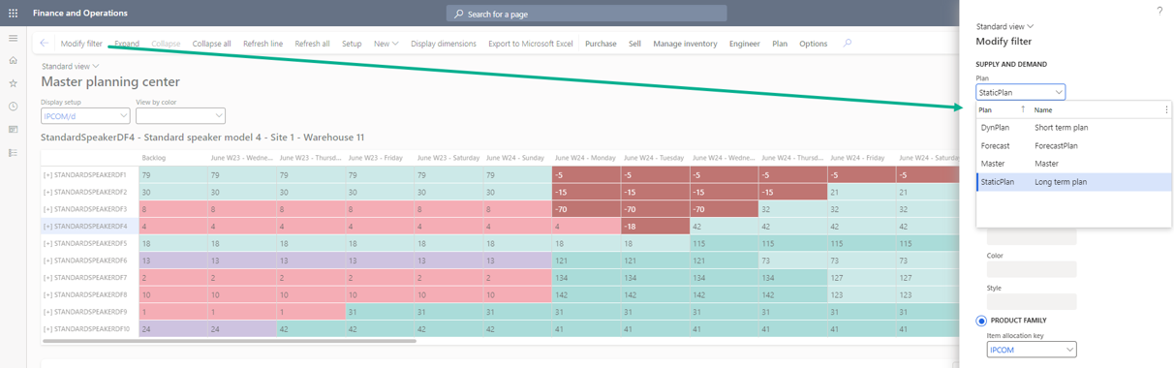Expand the New menu in action bar
Screen dimensions: 1174x368
click(386, 44)
